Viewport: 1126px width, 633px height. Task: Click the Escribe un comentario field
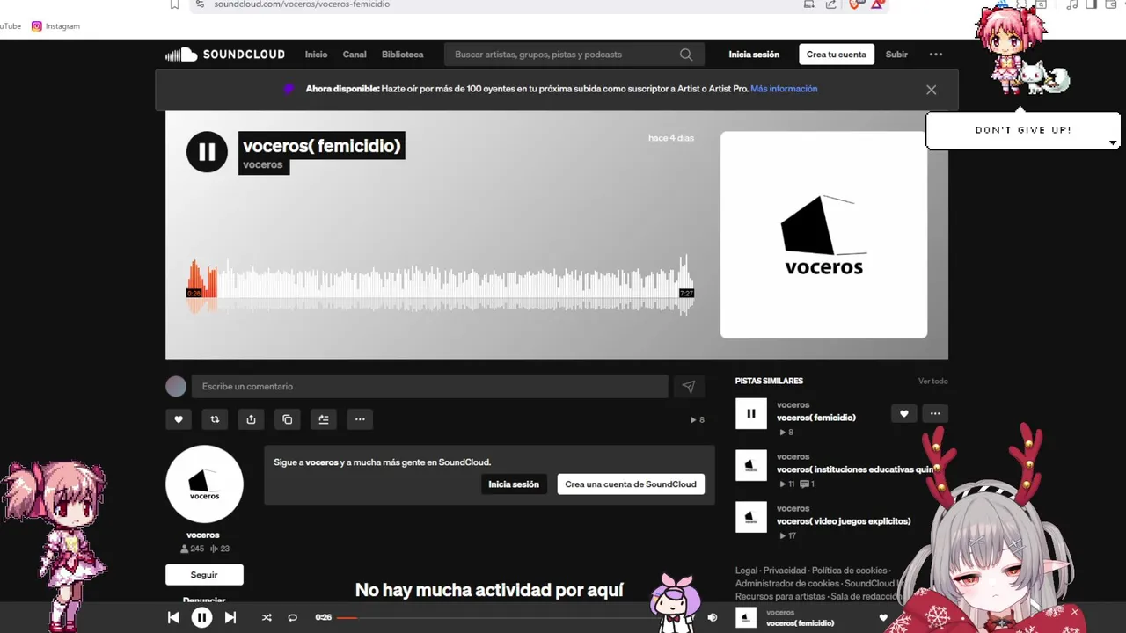[x=430, y=387]
